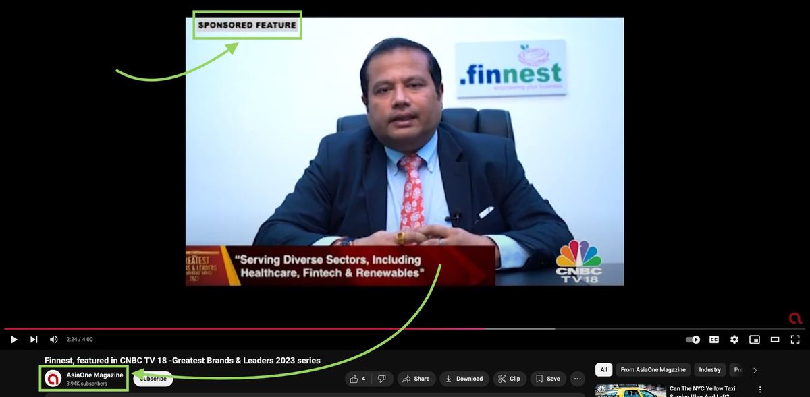
Task: Give the video a thumbs up
Action: 355,378
